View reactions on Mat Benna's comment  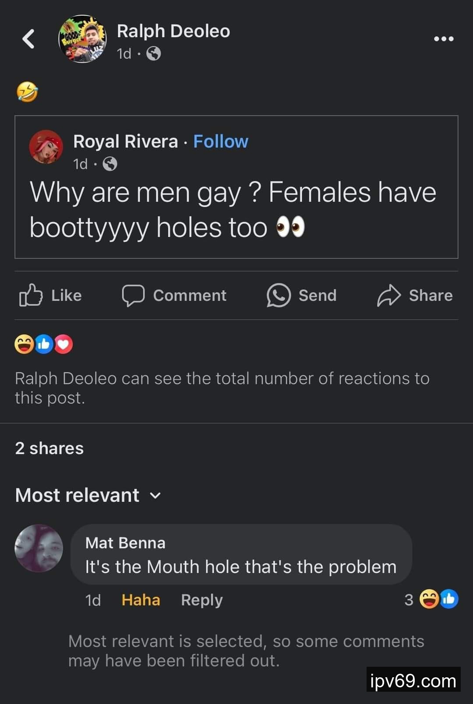point(438,599)
